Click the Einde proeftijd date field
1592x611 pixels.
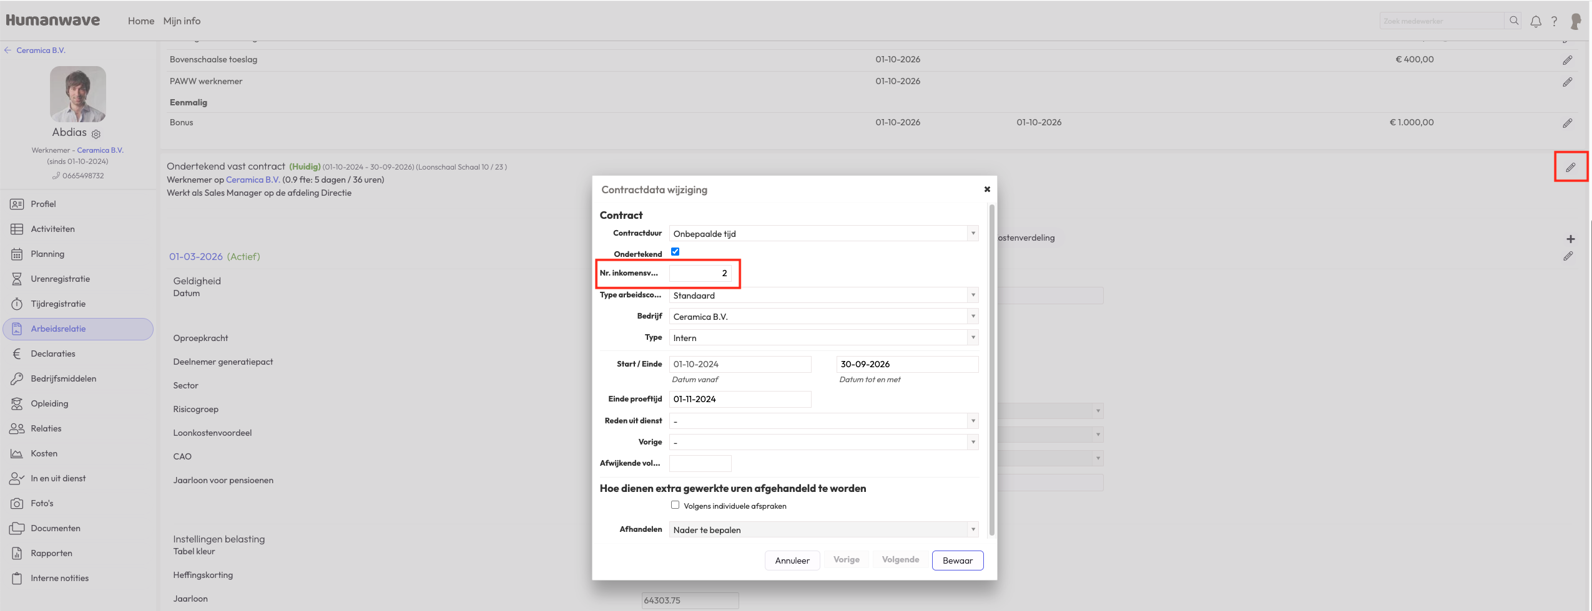(740, 399)
